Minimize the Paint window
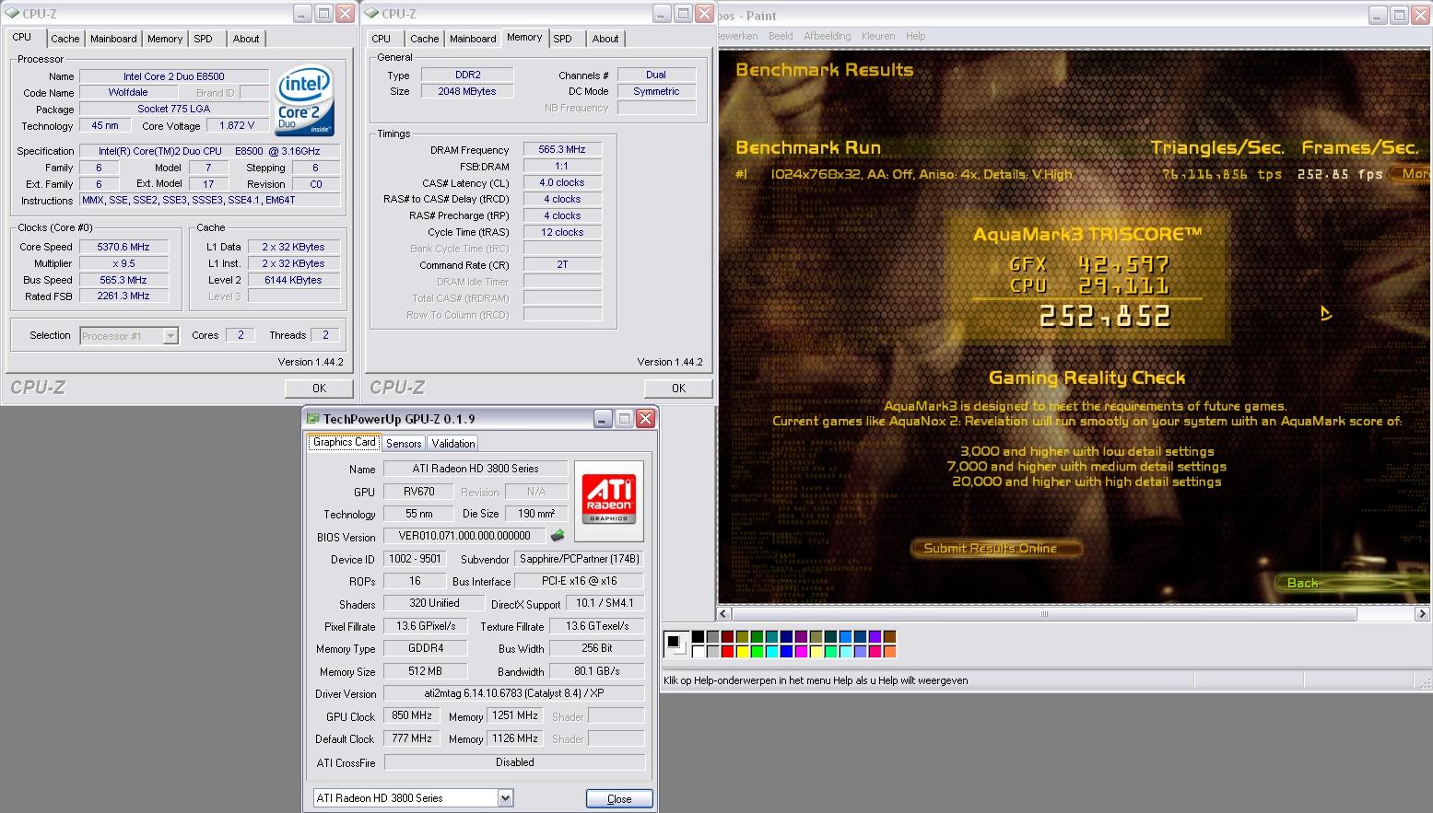 tap(1377, 15)
